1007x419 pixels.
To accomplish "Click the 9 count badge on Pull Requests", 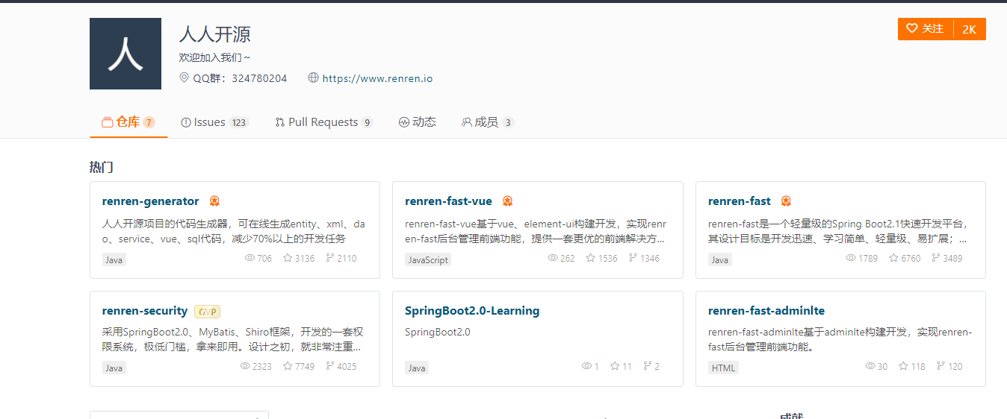I will [367, 123].
